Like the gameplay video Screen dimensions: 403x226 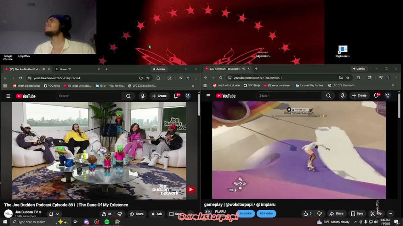point(307,213)
